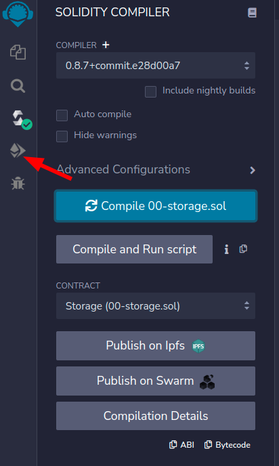Screen dimensions: 279x466
Task: Add custom compiler with plus icon
Action: 106,45
